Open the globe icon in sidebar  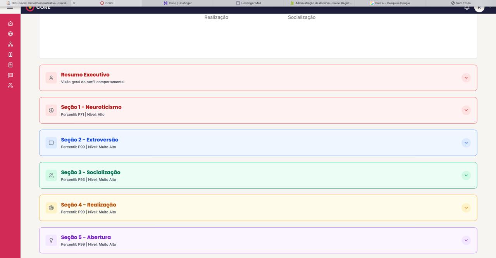click(x=10, y=34)
